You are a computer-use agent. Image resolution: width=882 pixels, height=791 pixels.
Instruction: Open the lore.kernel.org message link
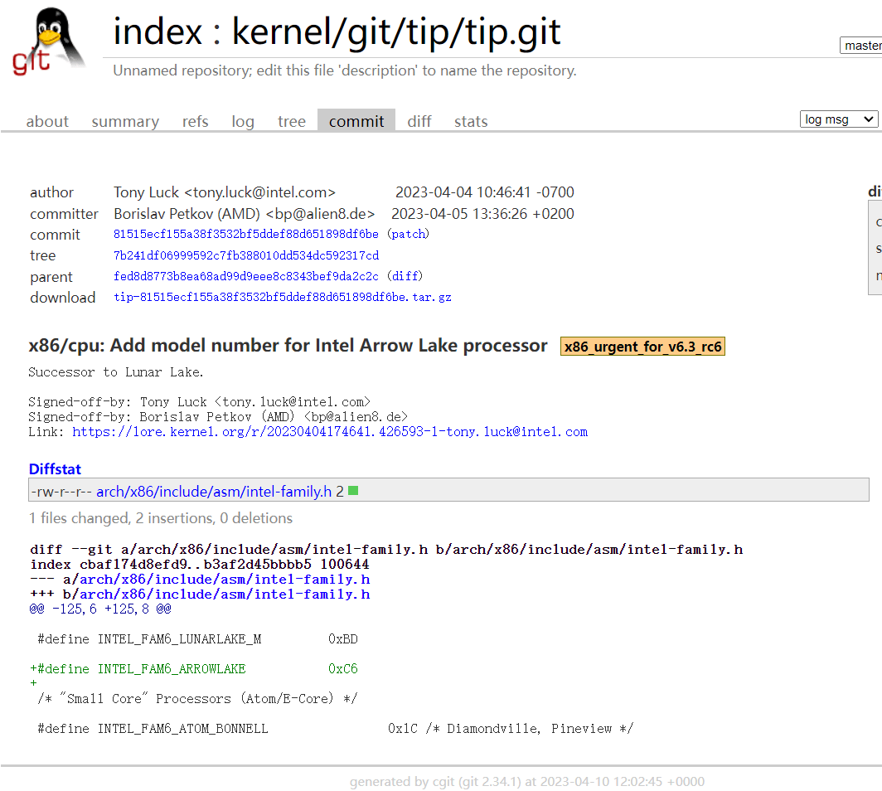[x=329, y=432]
